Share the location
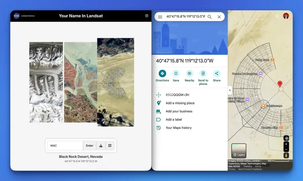Image resolution: width=303 pixels, height=181 pixels. pos(216,76)
